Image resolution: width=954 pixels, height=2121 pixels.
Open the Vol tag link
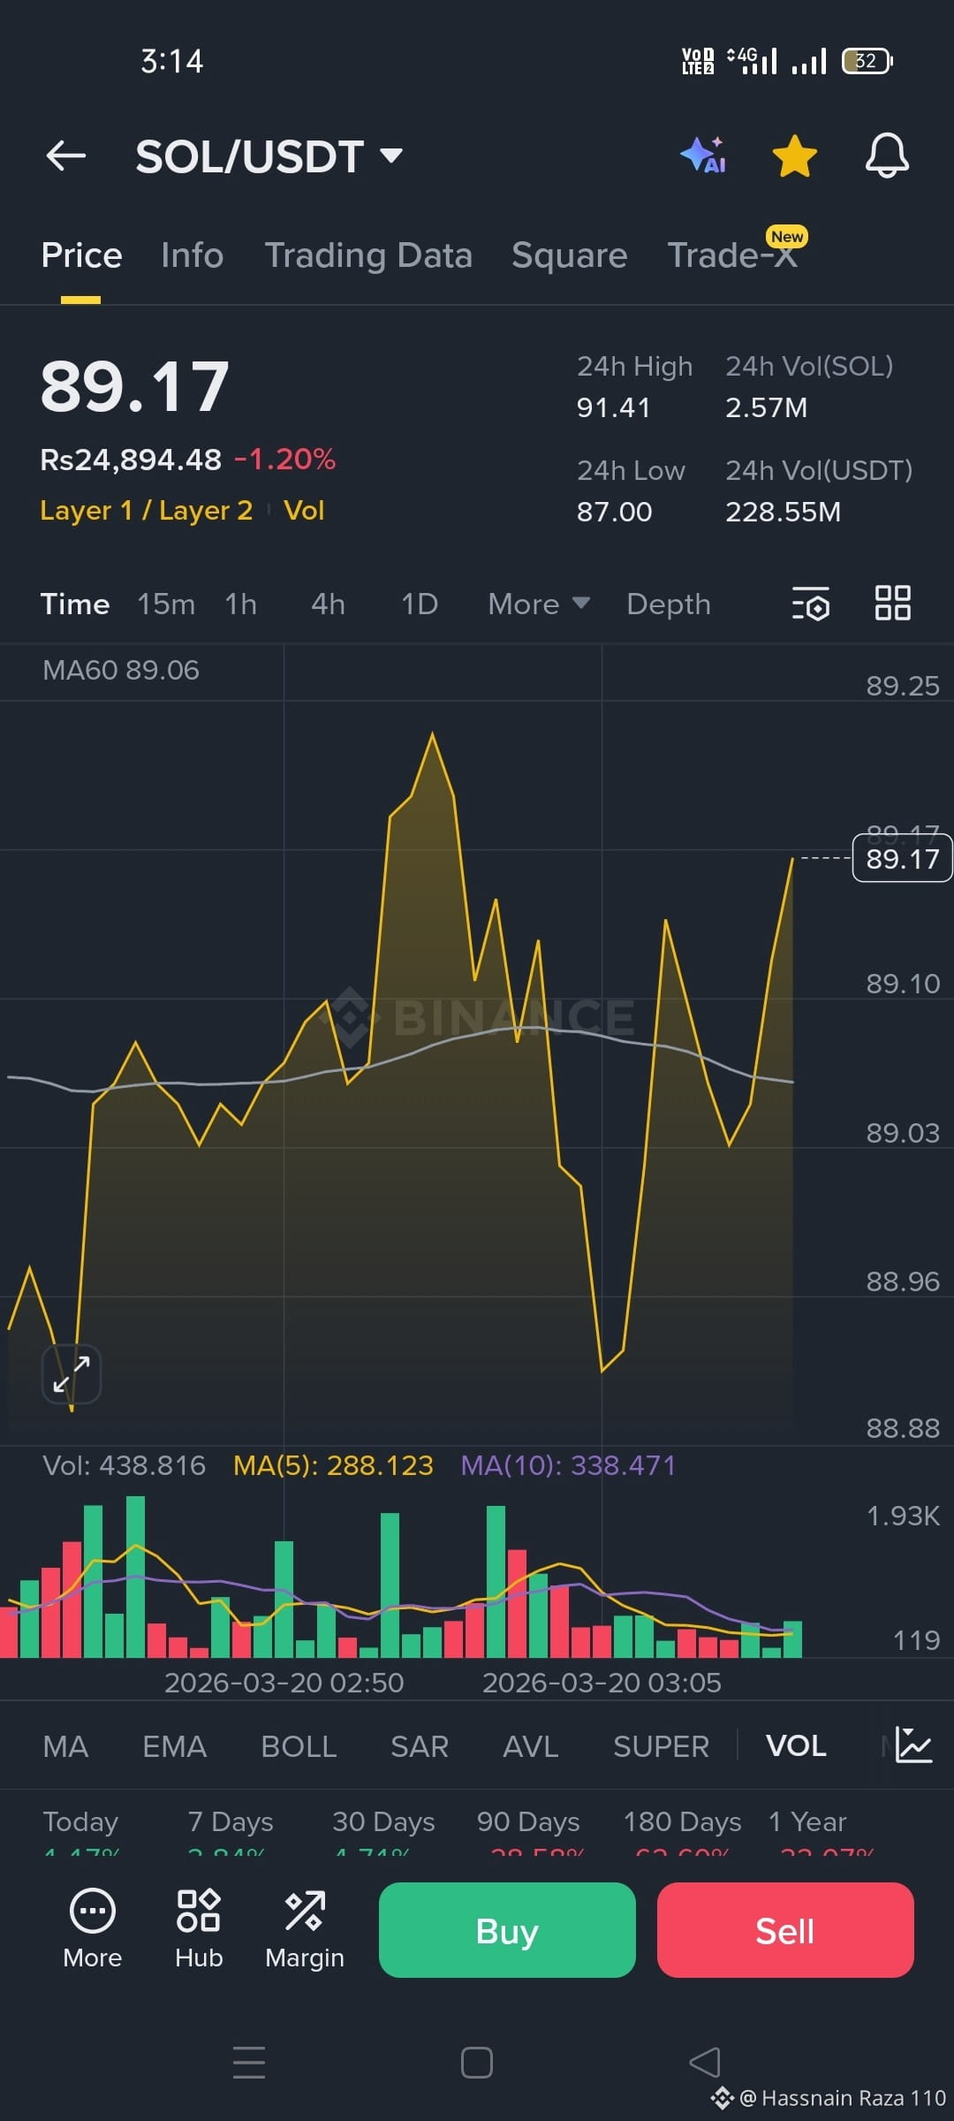tap(304, 511)
